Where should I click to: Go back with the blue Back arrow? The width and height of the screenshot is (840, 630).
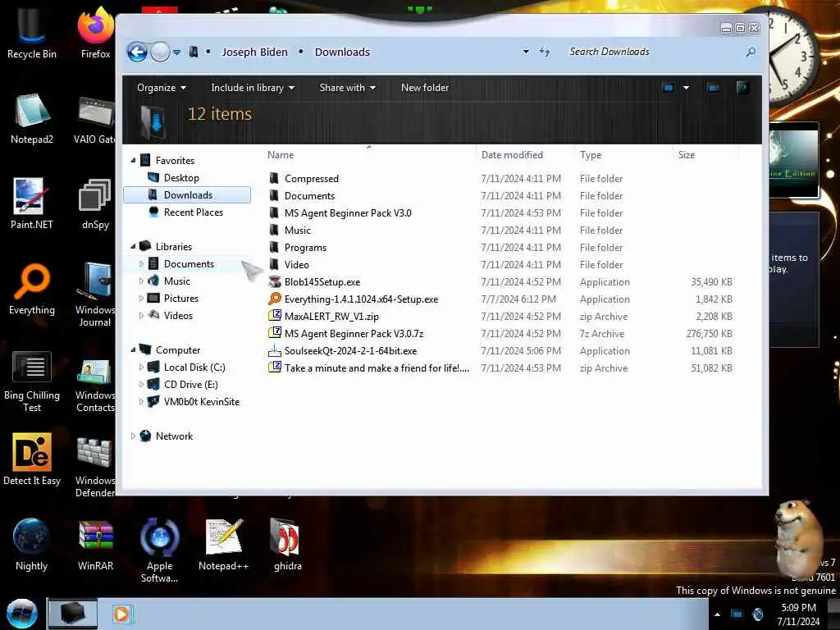(x=137, y=52)
